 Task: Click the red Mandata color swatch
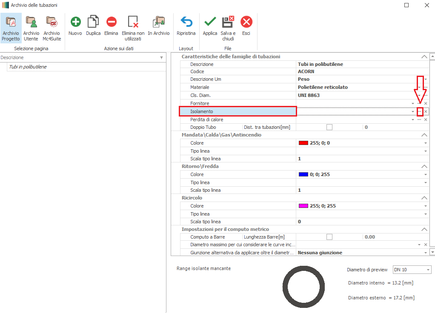pos(303,143)
